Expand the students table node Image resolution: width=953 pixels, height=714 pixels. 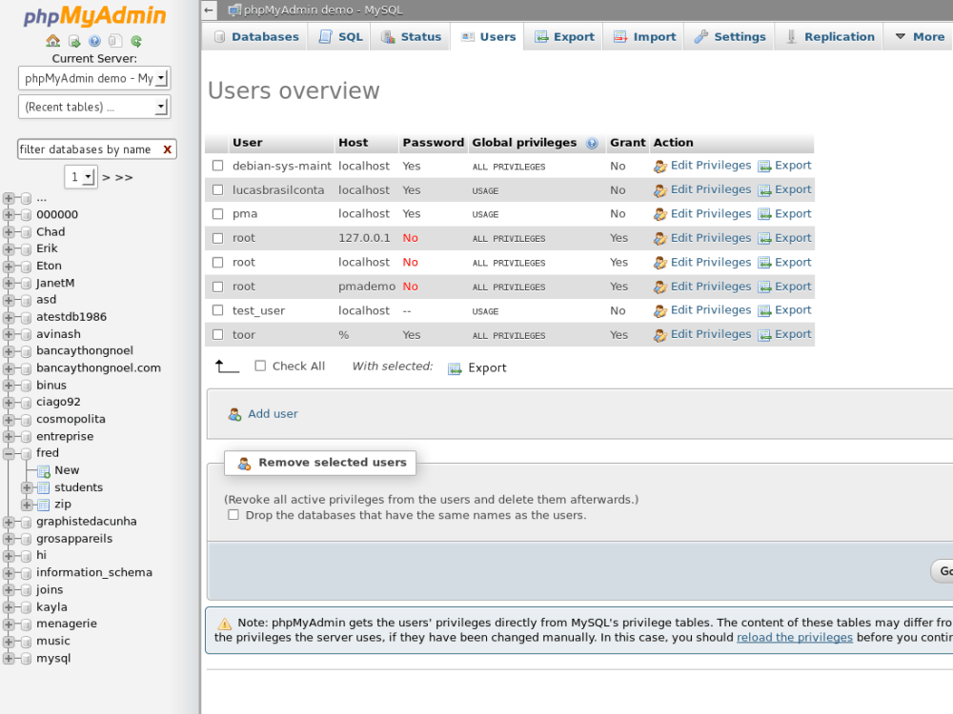27,487
